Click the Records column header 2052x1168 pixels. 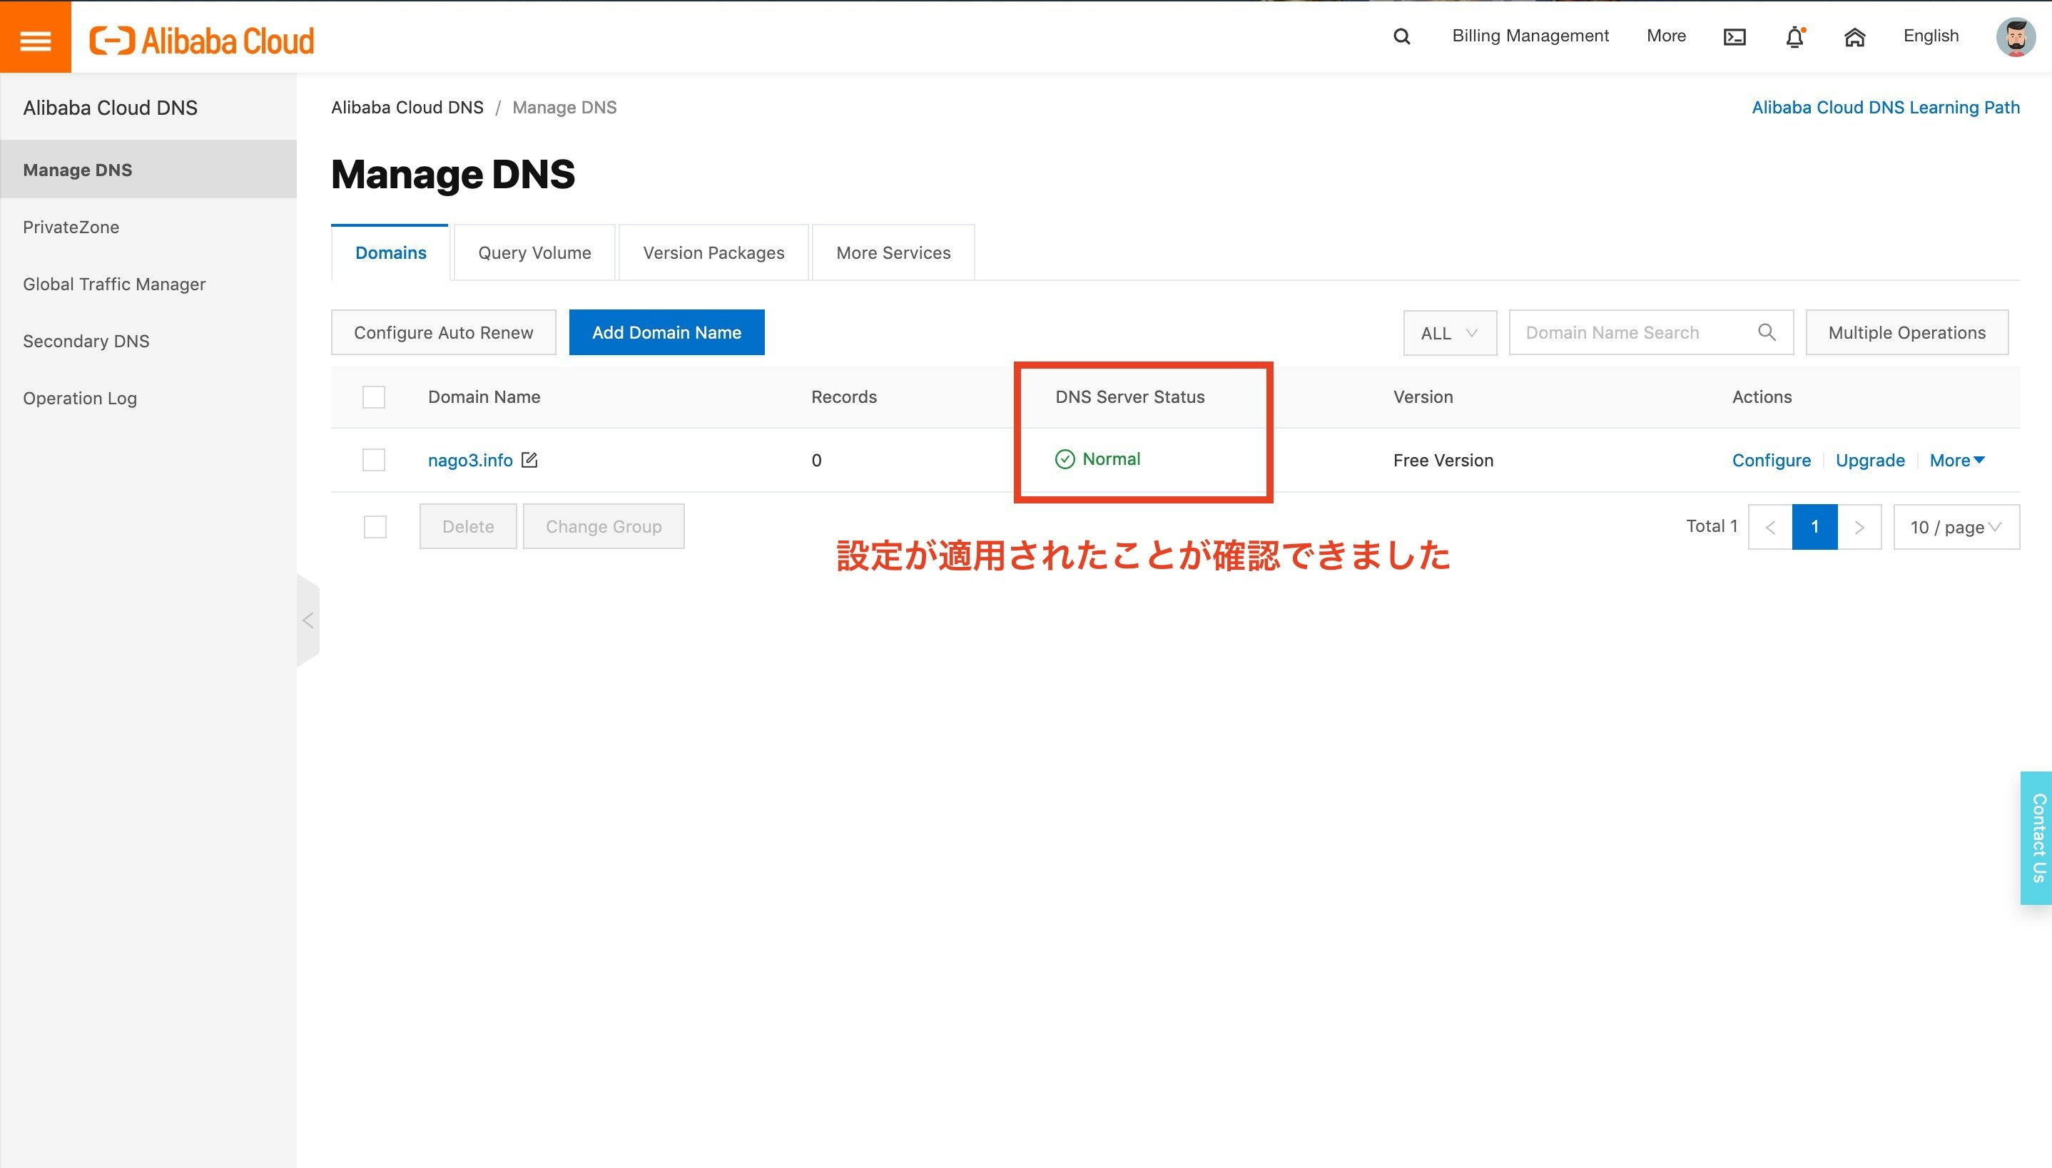pyautogui.click(x=843, y=397)
